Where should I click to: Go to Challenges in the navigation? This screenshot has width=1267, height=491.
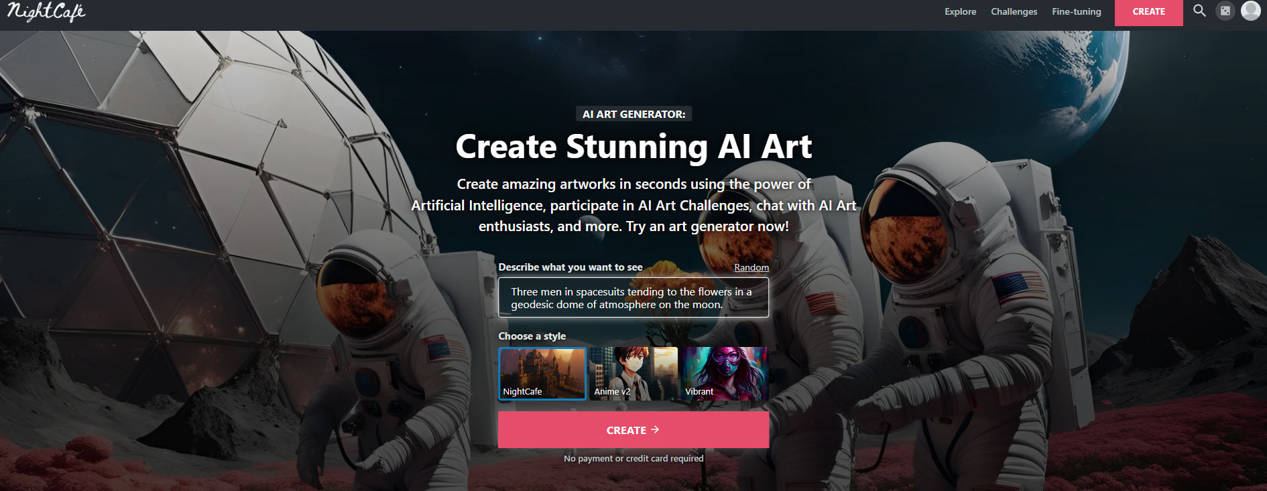(1014, 11)
